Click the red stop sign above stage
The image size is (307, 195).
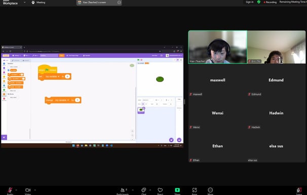(141, 60)
